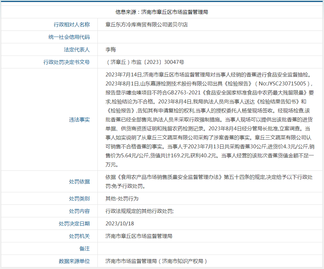Select the label '行政相对人名称'
Image resolution: width=324 pixels, height=269 pixels.
tap(72, 24)
